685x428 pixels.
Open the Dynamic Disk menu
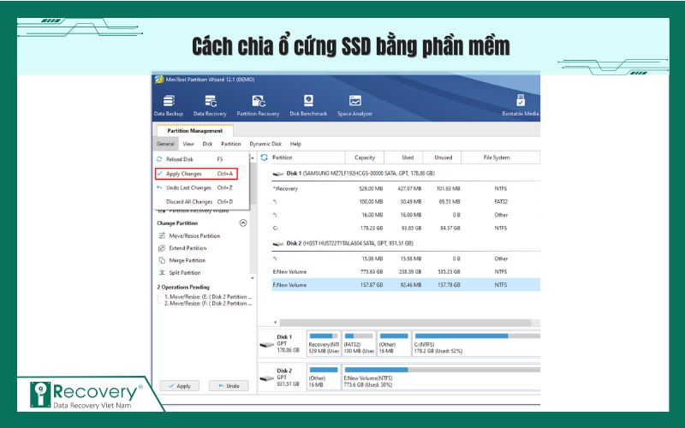click(x=265, y=144)
